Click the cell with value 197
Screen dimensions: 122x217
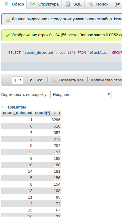pos(47,152)
